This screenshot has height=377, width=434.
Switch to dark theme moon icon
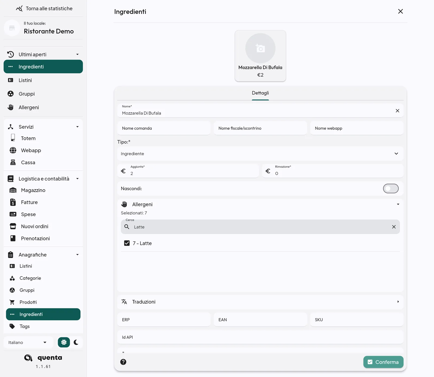76,342
